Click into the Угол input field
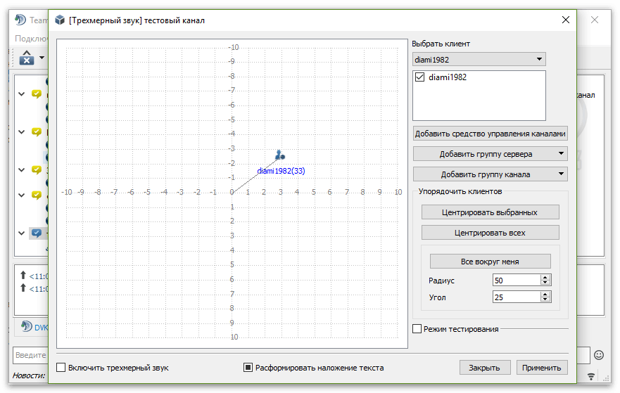 coord(516,297)
